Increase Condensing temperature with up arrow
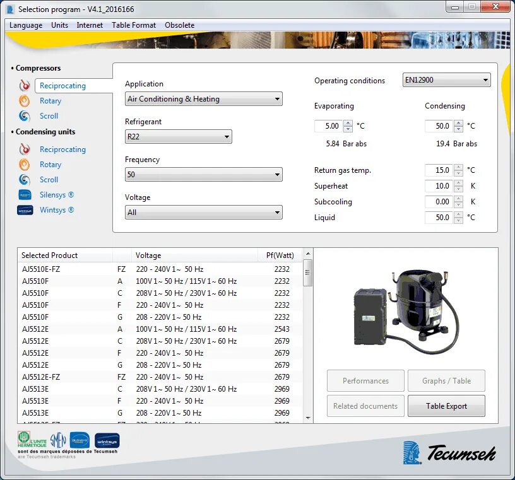Screen dimensions: 515x480 [x=458, y=124]
